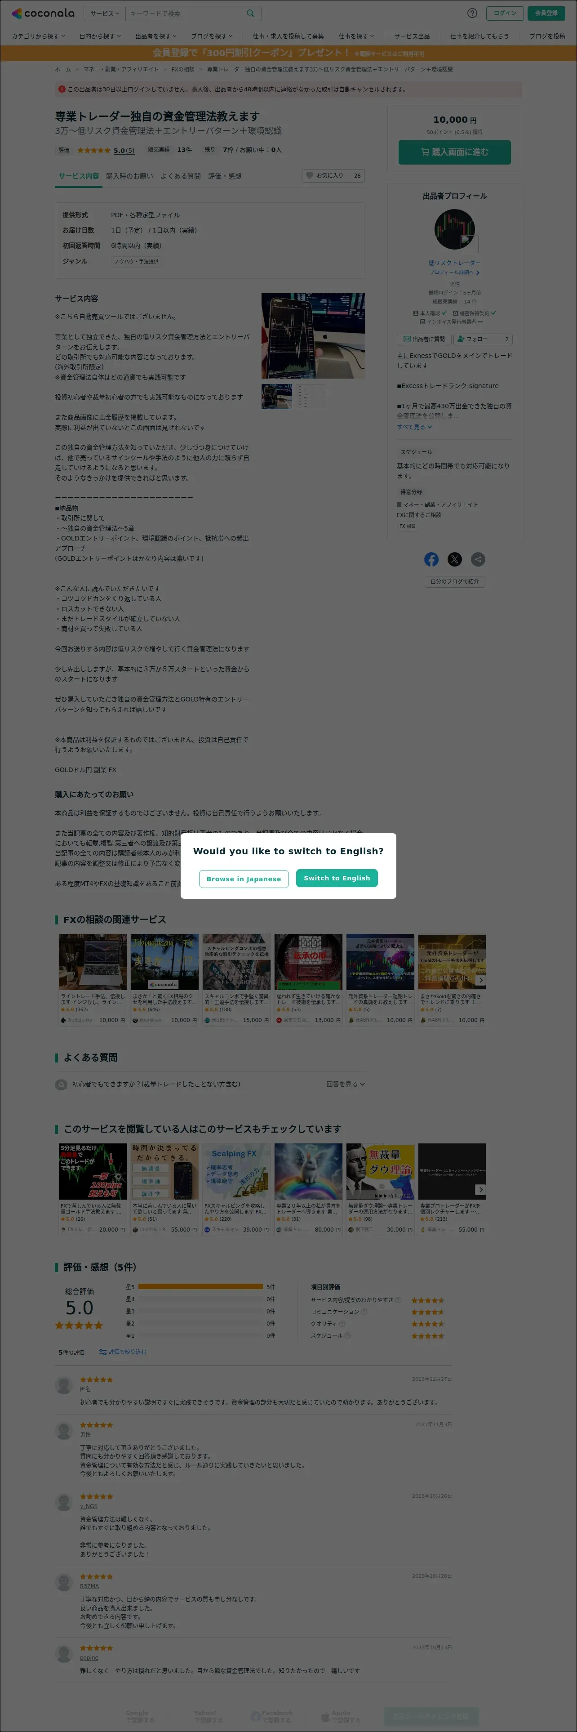The image size is (577, 1732).
Task: Click the second small service thumbnail
Action: point(311,397)
